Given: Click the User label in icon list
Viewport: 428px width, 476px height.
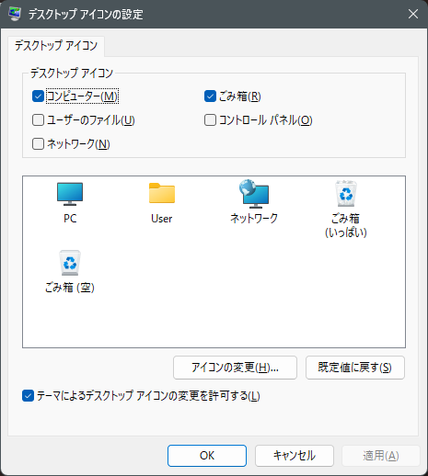Looking at the screenshot, I should tap(162, 219).
